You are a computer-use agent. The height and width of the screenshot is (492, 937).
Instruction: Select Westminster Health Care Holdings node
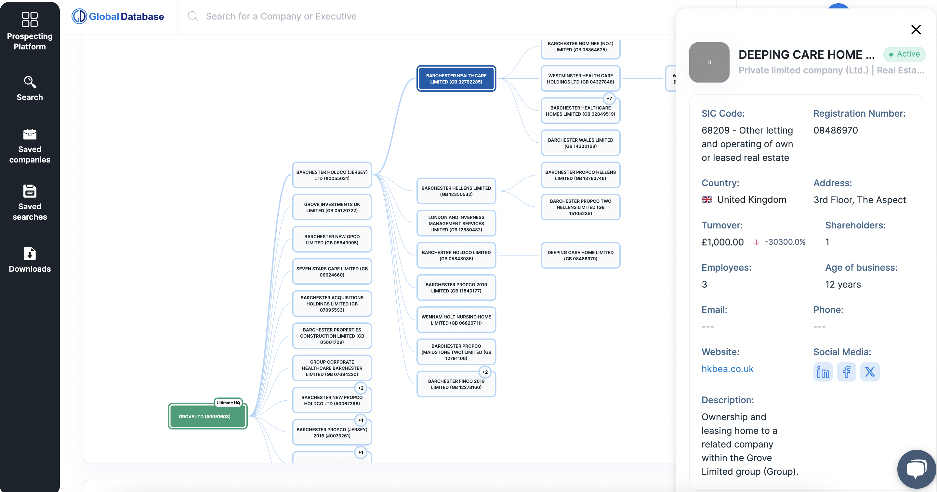click(580, 79)
